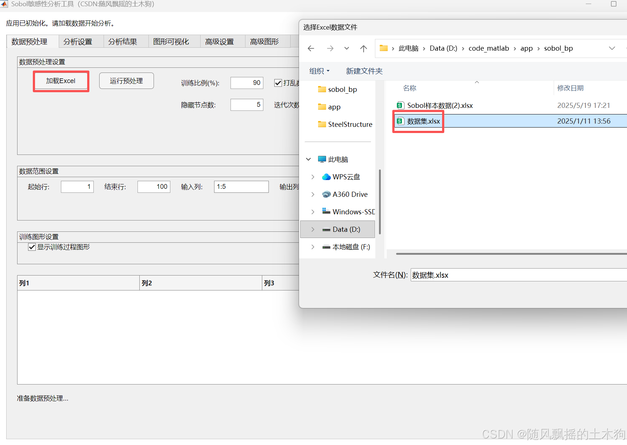Select app folder in quick access
This screenshot has height=445, width=627.
point(329,107)
